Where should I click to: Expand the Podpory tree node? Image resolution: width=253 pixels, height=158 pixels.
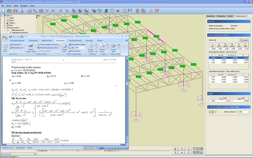5,23
